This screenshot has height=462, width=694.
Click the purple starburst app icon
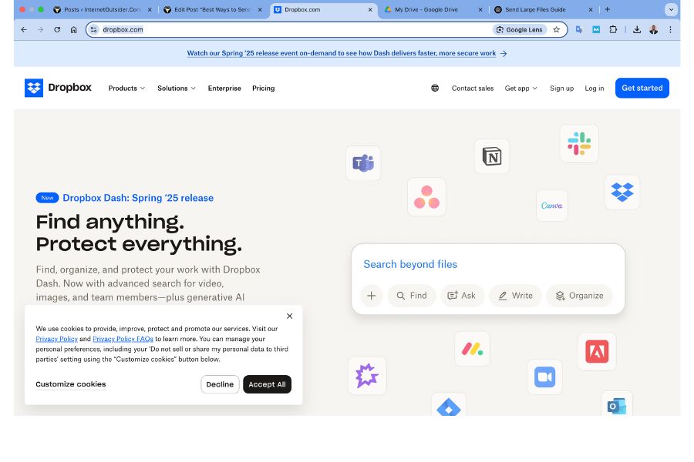pos(367,376)
